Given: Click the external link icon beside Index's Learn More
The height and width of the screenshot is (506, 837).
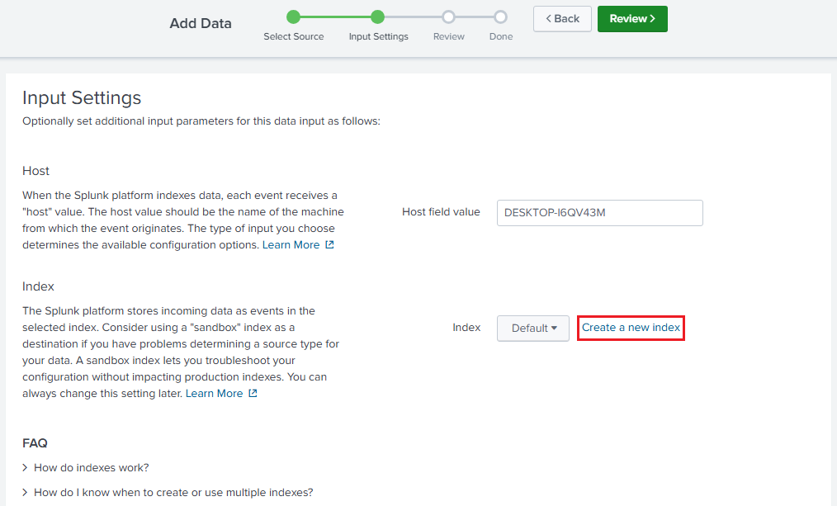Looking at the screenshot, I should click(x=252, y=393).
